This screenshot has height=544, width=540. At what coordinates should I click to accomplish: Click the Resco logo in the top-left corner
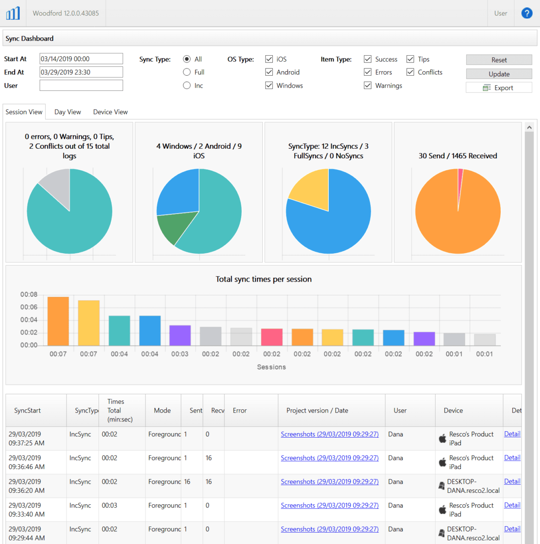12,13
